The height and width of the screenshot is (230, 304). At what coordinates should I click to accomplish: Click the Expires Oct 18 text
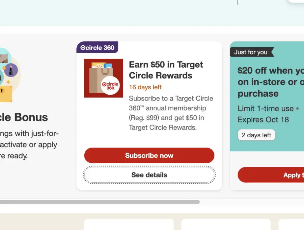click(263, 119)
